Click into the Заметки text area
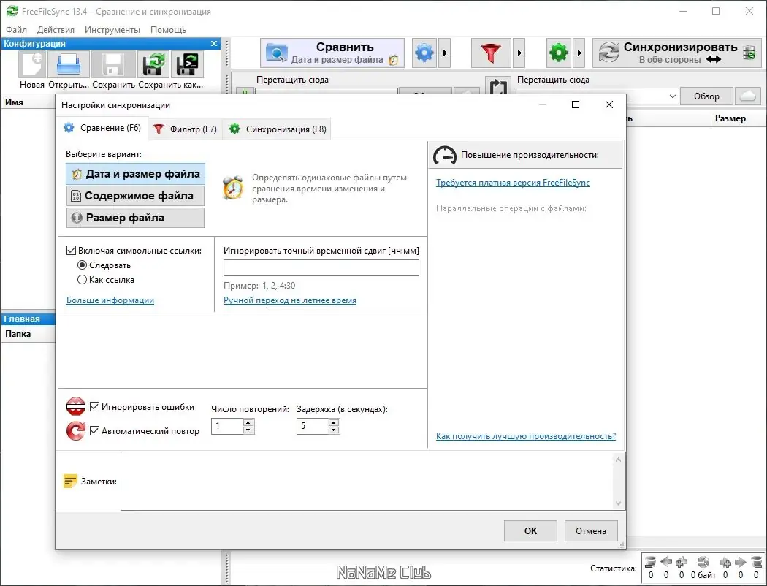Image resolution: width=767 pixels, height=586 pixels. (x=367, y=482)
